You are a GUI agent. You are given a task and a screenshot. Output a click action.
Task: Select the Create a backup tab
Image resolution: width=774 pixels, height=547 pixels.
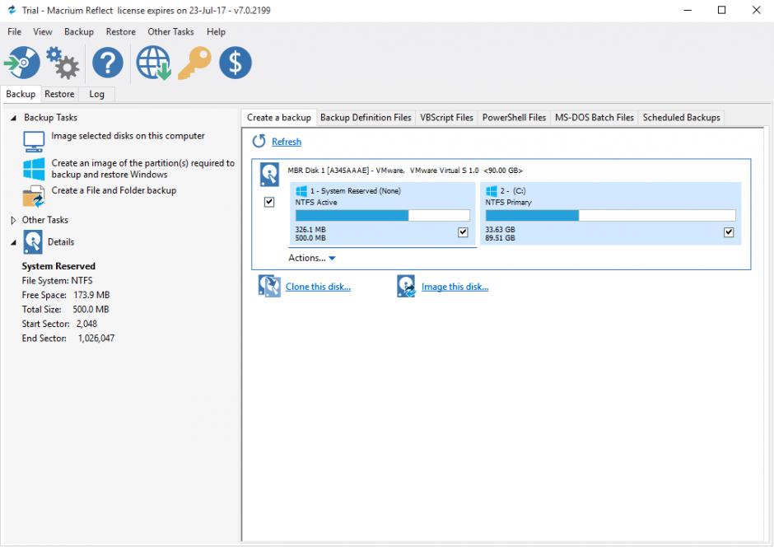pyautogui.click(x=279, y=118)
